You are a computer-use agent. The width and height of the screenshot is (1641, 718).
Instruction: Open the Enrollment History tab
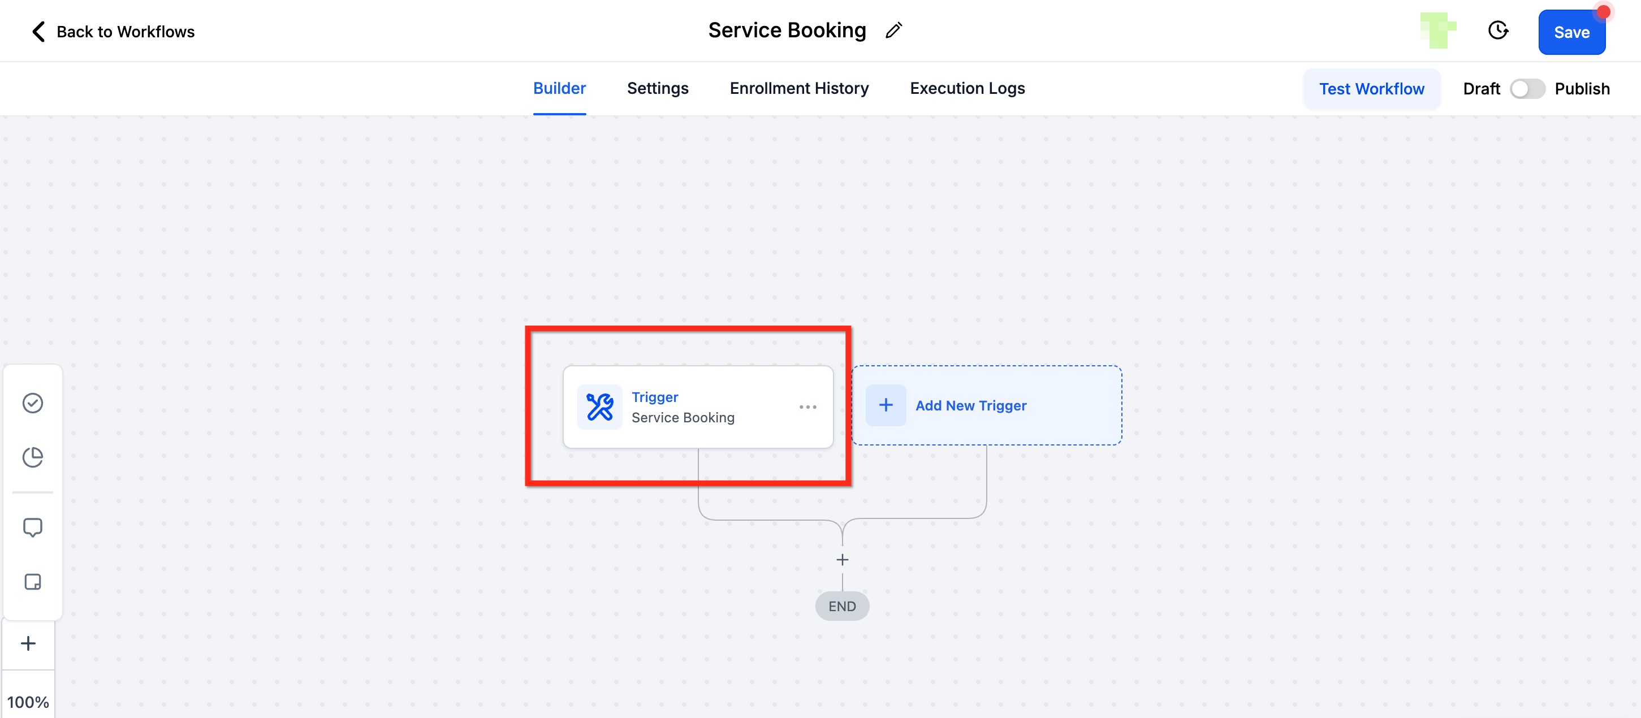(x=799, y=89)
